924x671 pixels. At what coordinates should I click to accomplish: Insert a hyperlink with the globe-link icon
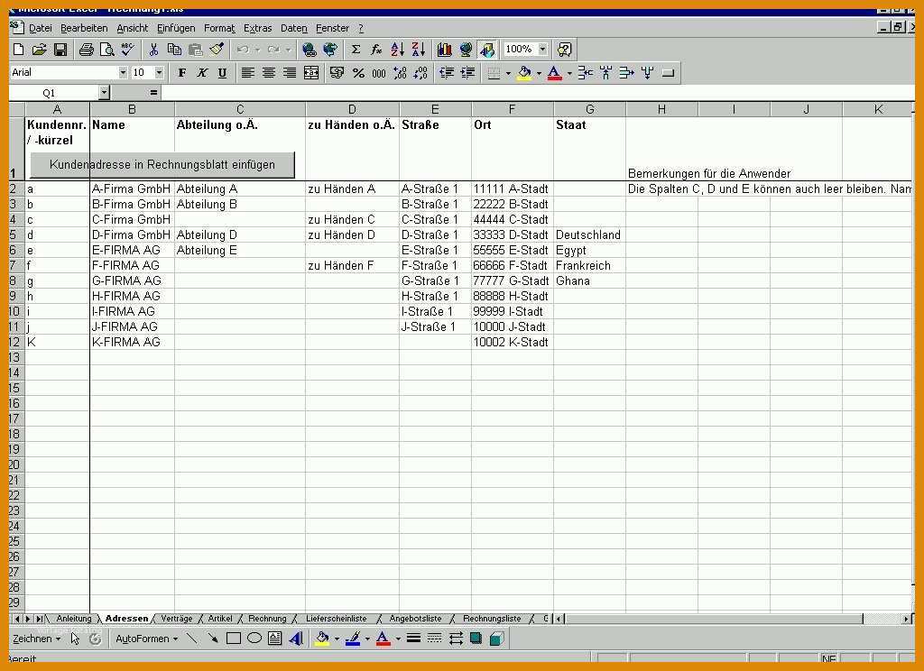pyautogui.click(x=309, y=50)
